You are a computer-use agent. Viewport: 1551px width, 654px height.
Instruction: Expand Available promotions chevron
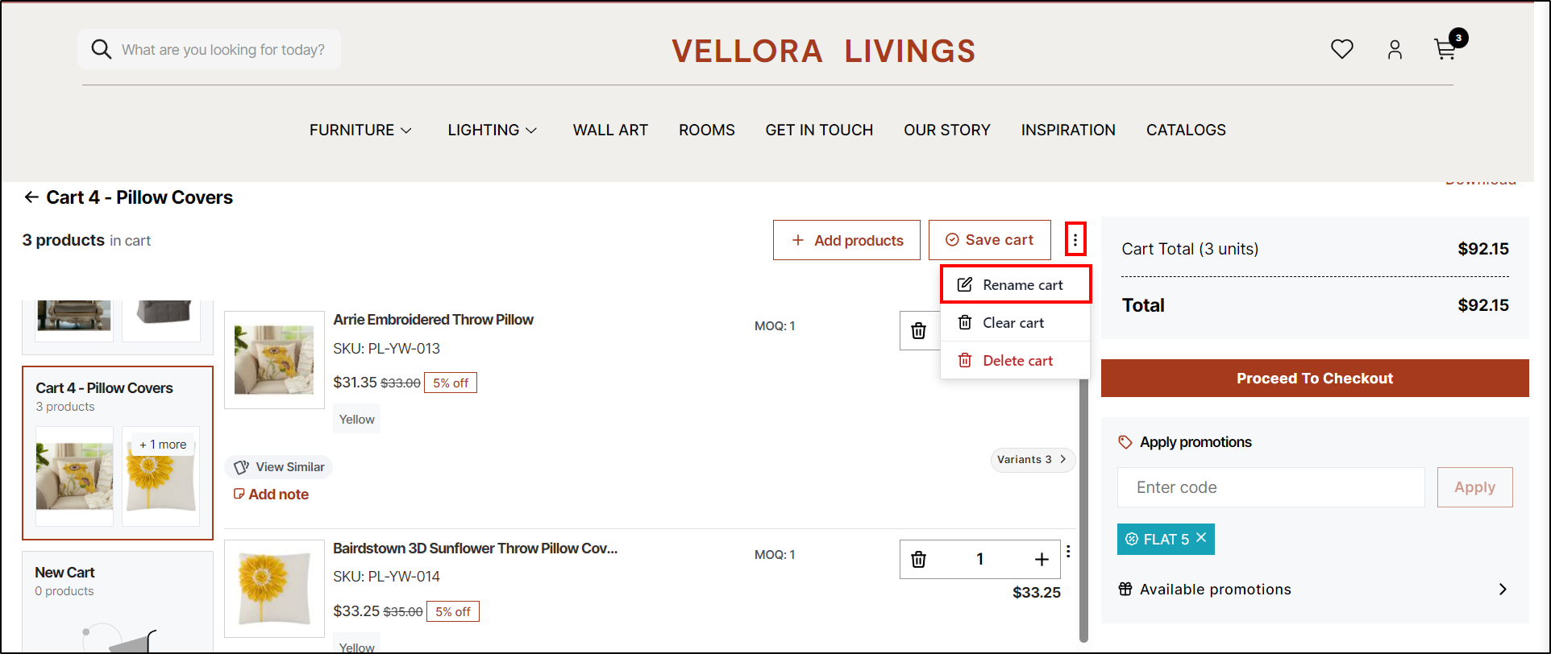[1503, 590]
